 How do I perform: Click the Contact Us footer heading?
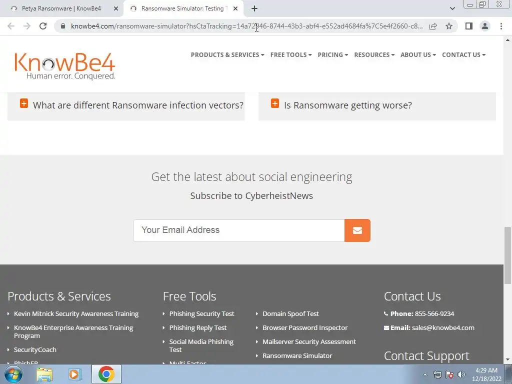412,296
